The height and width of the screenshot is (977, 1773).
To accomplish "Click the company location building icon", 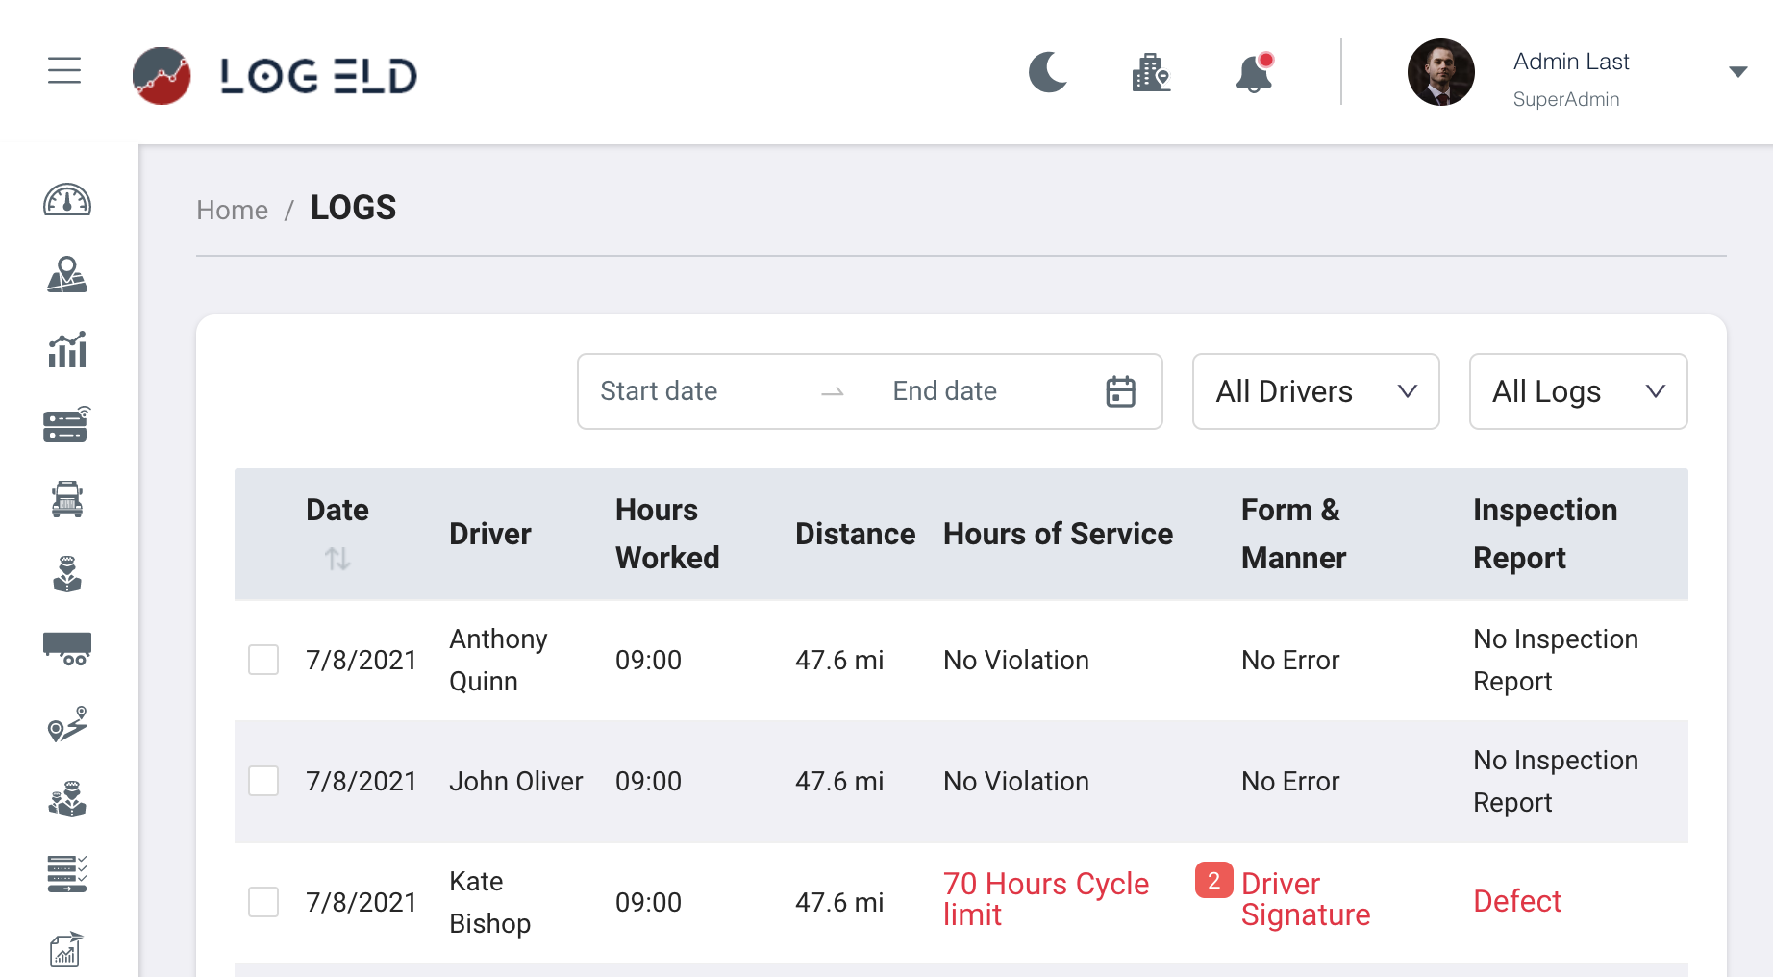I will pos(1151,72).
